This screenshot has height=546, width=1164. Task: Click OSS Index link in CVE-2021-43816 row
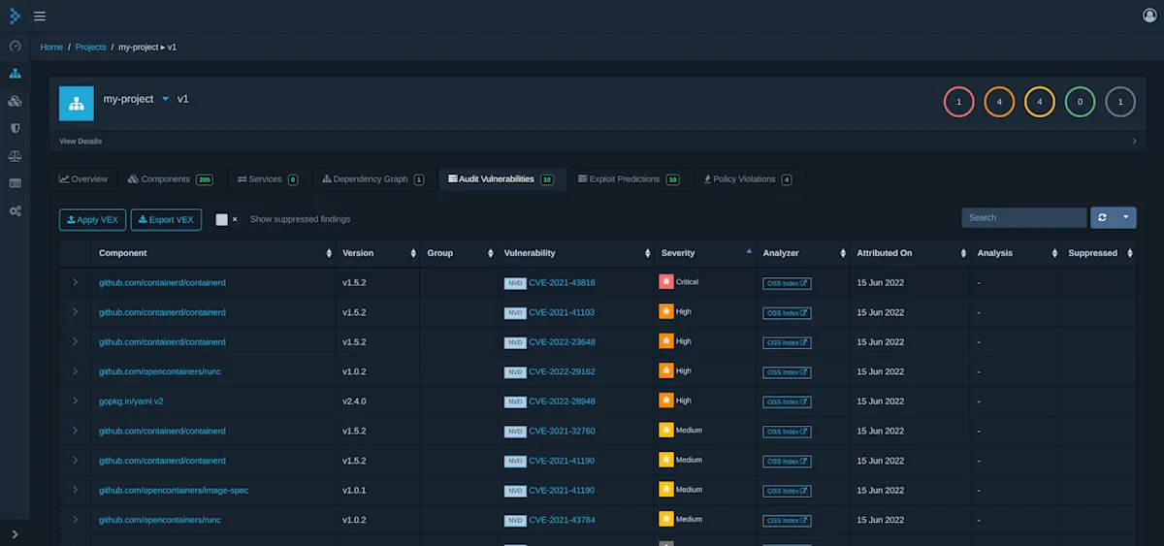[787, 283]
